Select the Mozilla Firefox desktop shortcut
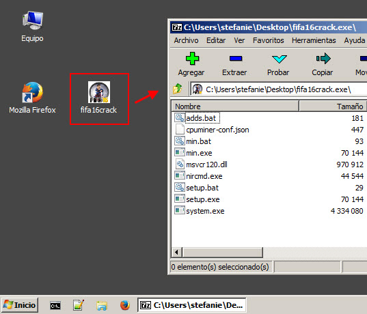 (x=32, y=98)
